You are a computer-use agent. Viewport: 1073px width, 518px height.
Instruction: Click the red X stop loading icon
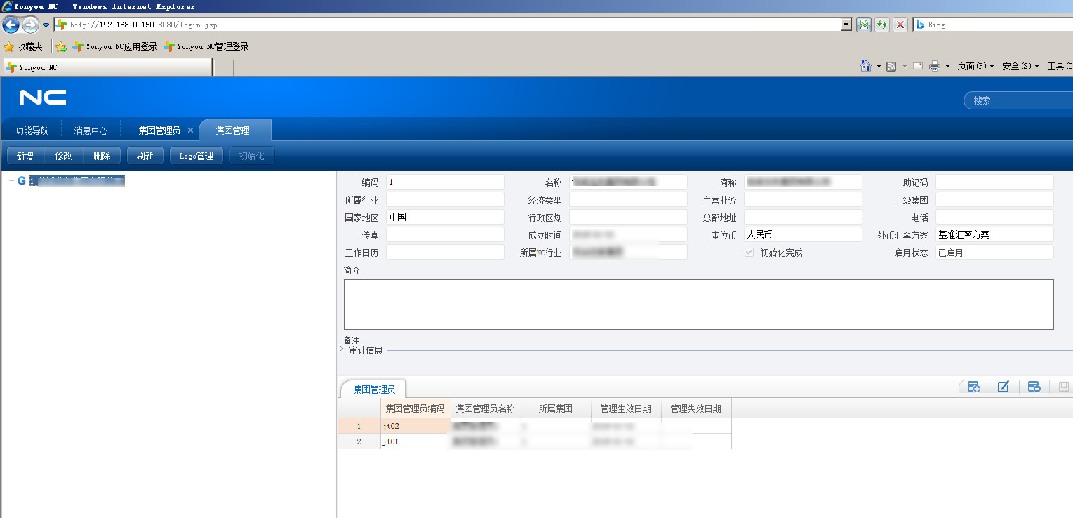pos(900,25)
